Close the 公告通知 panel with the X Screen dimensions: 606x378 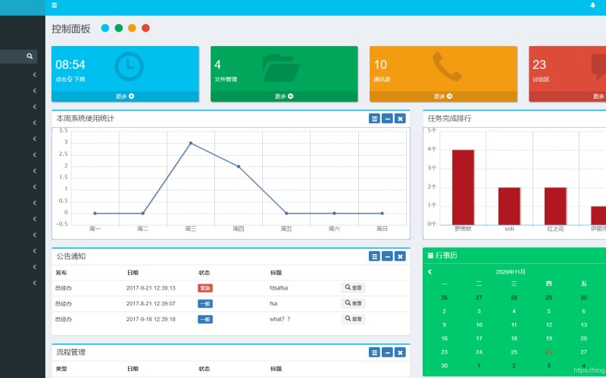click(400, 256)
